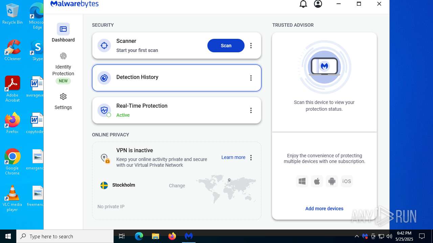Open the Identity Protection section
Screen dimensions: 433x243
63,67
